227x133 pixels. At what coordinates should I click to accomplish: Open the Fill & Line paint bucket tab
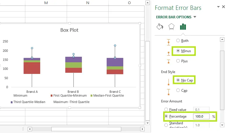[x=160, y=27]
